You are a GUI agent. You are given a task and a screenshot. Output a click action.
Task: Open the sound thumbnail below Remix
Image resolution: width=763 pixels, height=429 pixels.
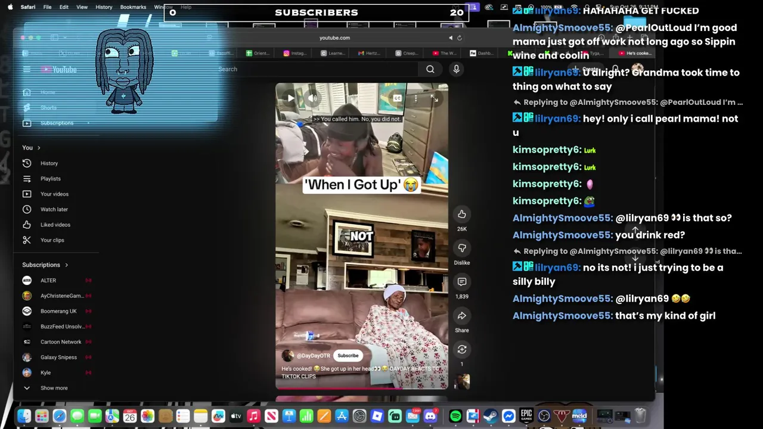462,381
